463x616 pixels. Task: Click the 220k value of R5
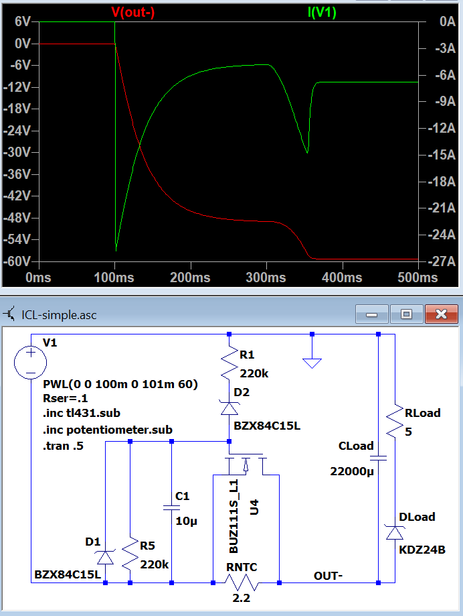click(x=154, y=564)
